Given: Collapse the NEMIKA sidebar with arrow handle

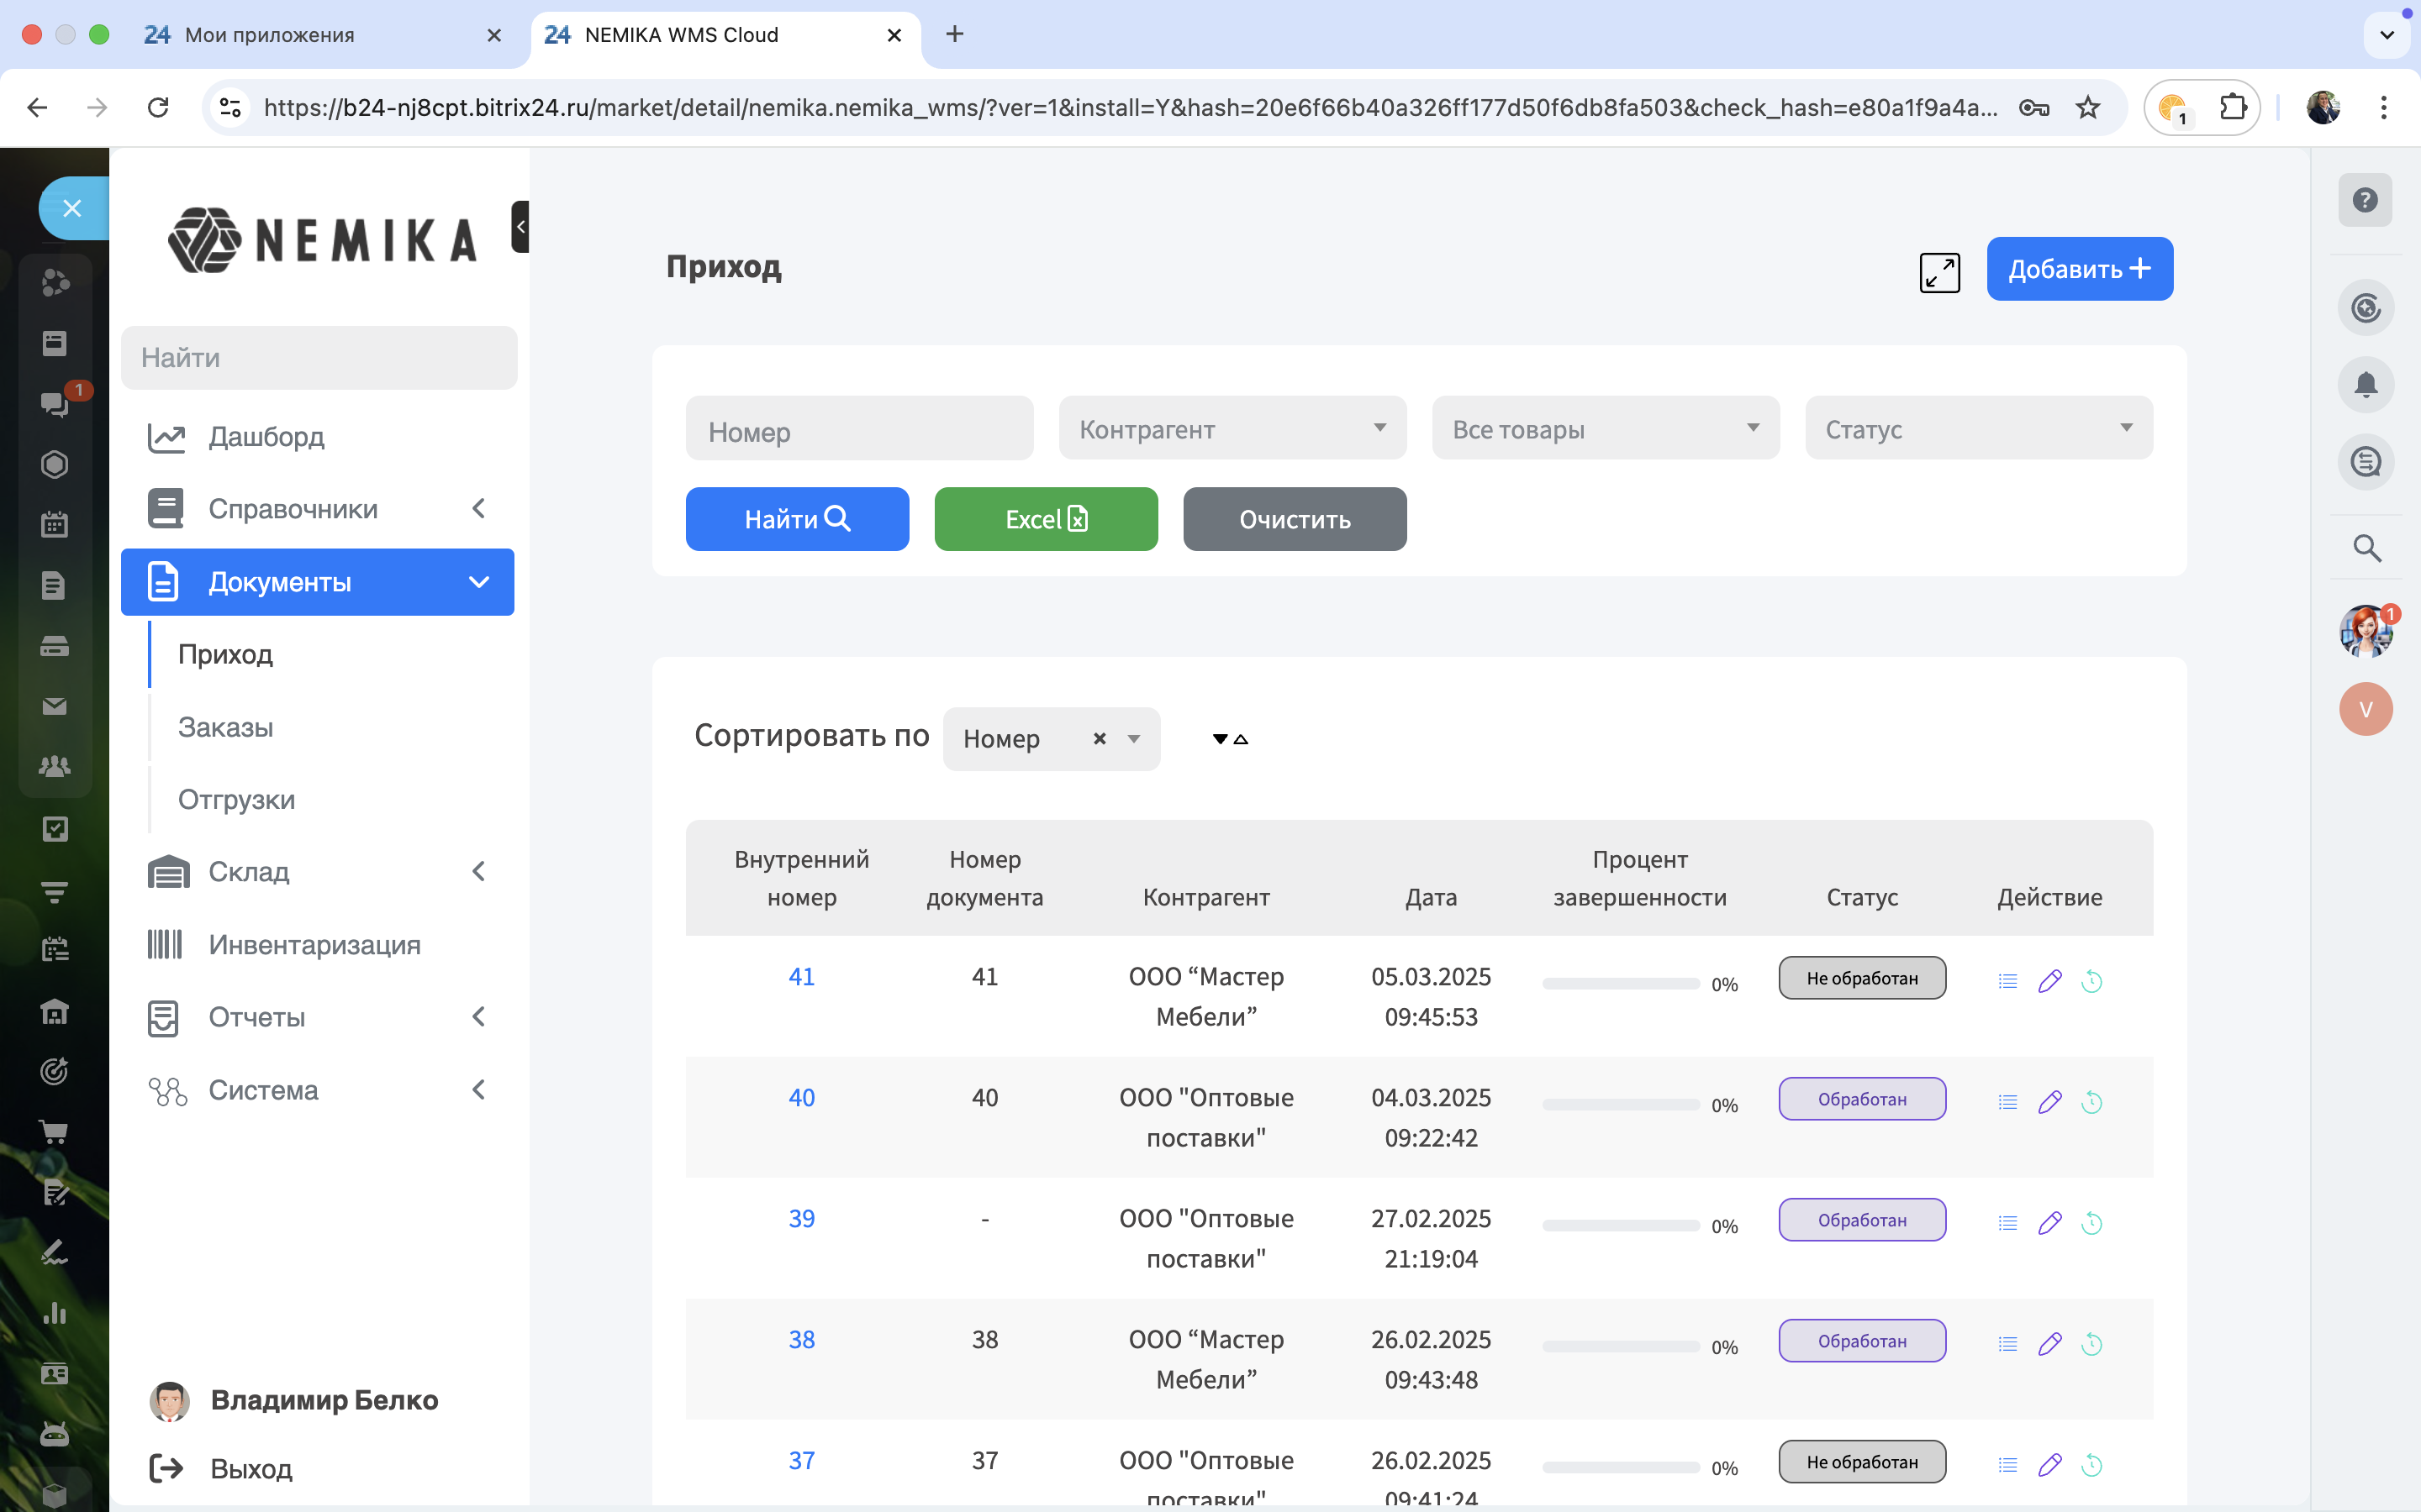Looking at the screenshot, I should click(520, 226).
